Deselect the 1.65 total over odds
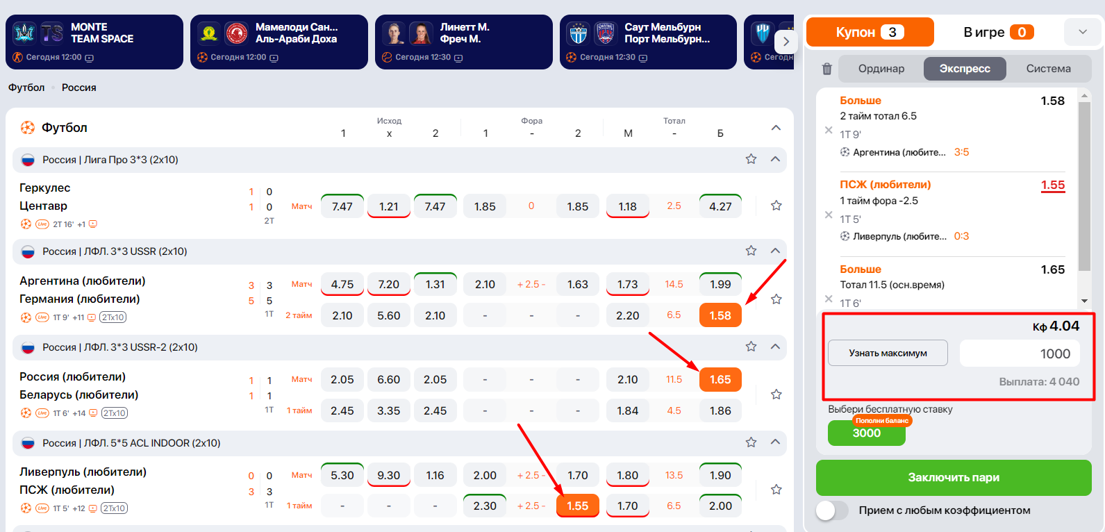 tap(720, 379)
